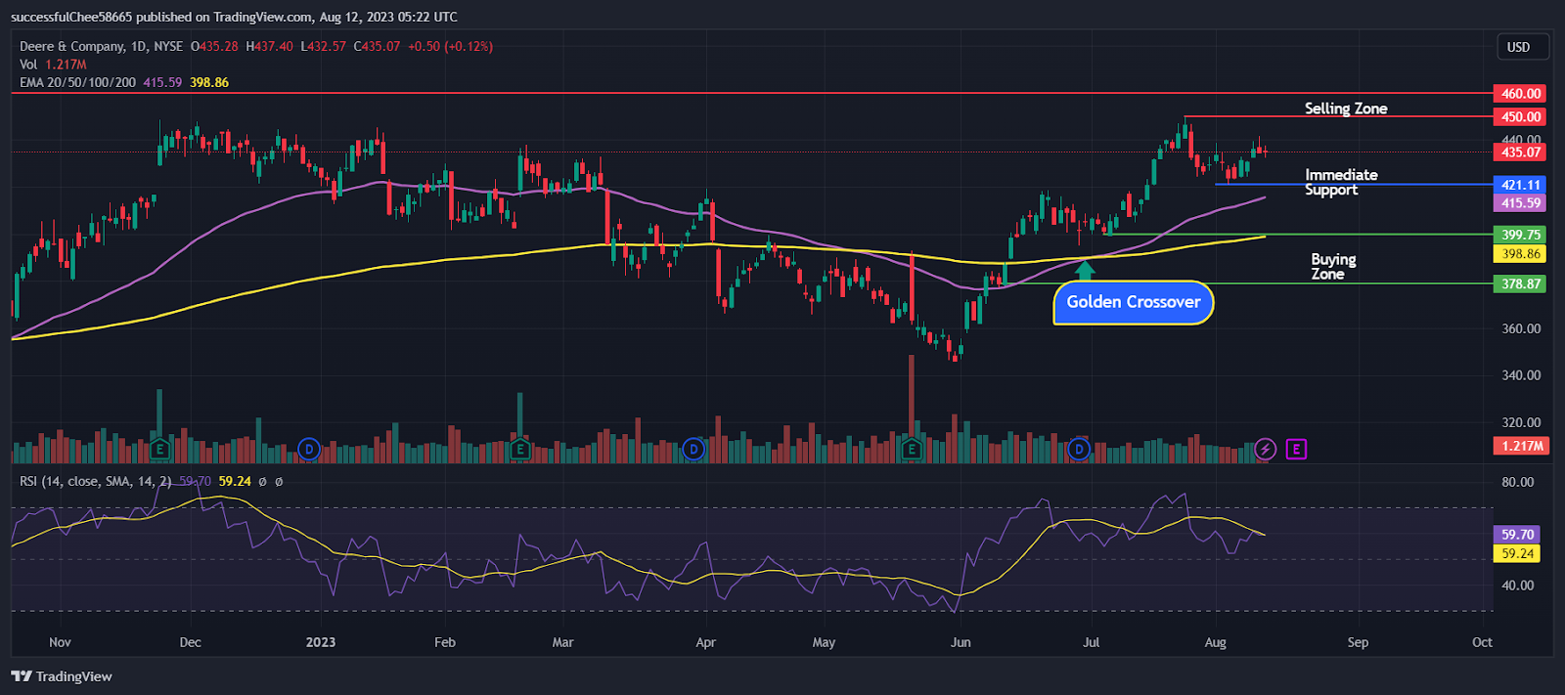Image resolution: width=1565 pixels, height=695 pixels.
Task: Click the 415.59 purple EMA label
Action: tap(1521, 203)
